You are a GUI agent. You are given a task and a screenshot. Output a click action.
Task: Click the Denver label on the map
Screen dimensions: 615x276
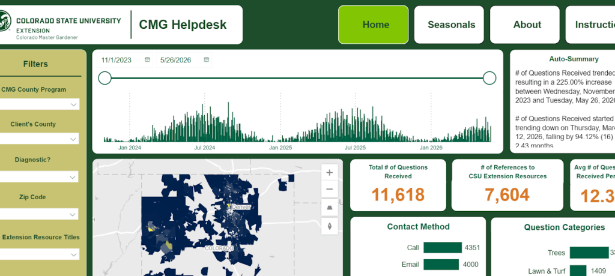pos(241,206)
